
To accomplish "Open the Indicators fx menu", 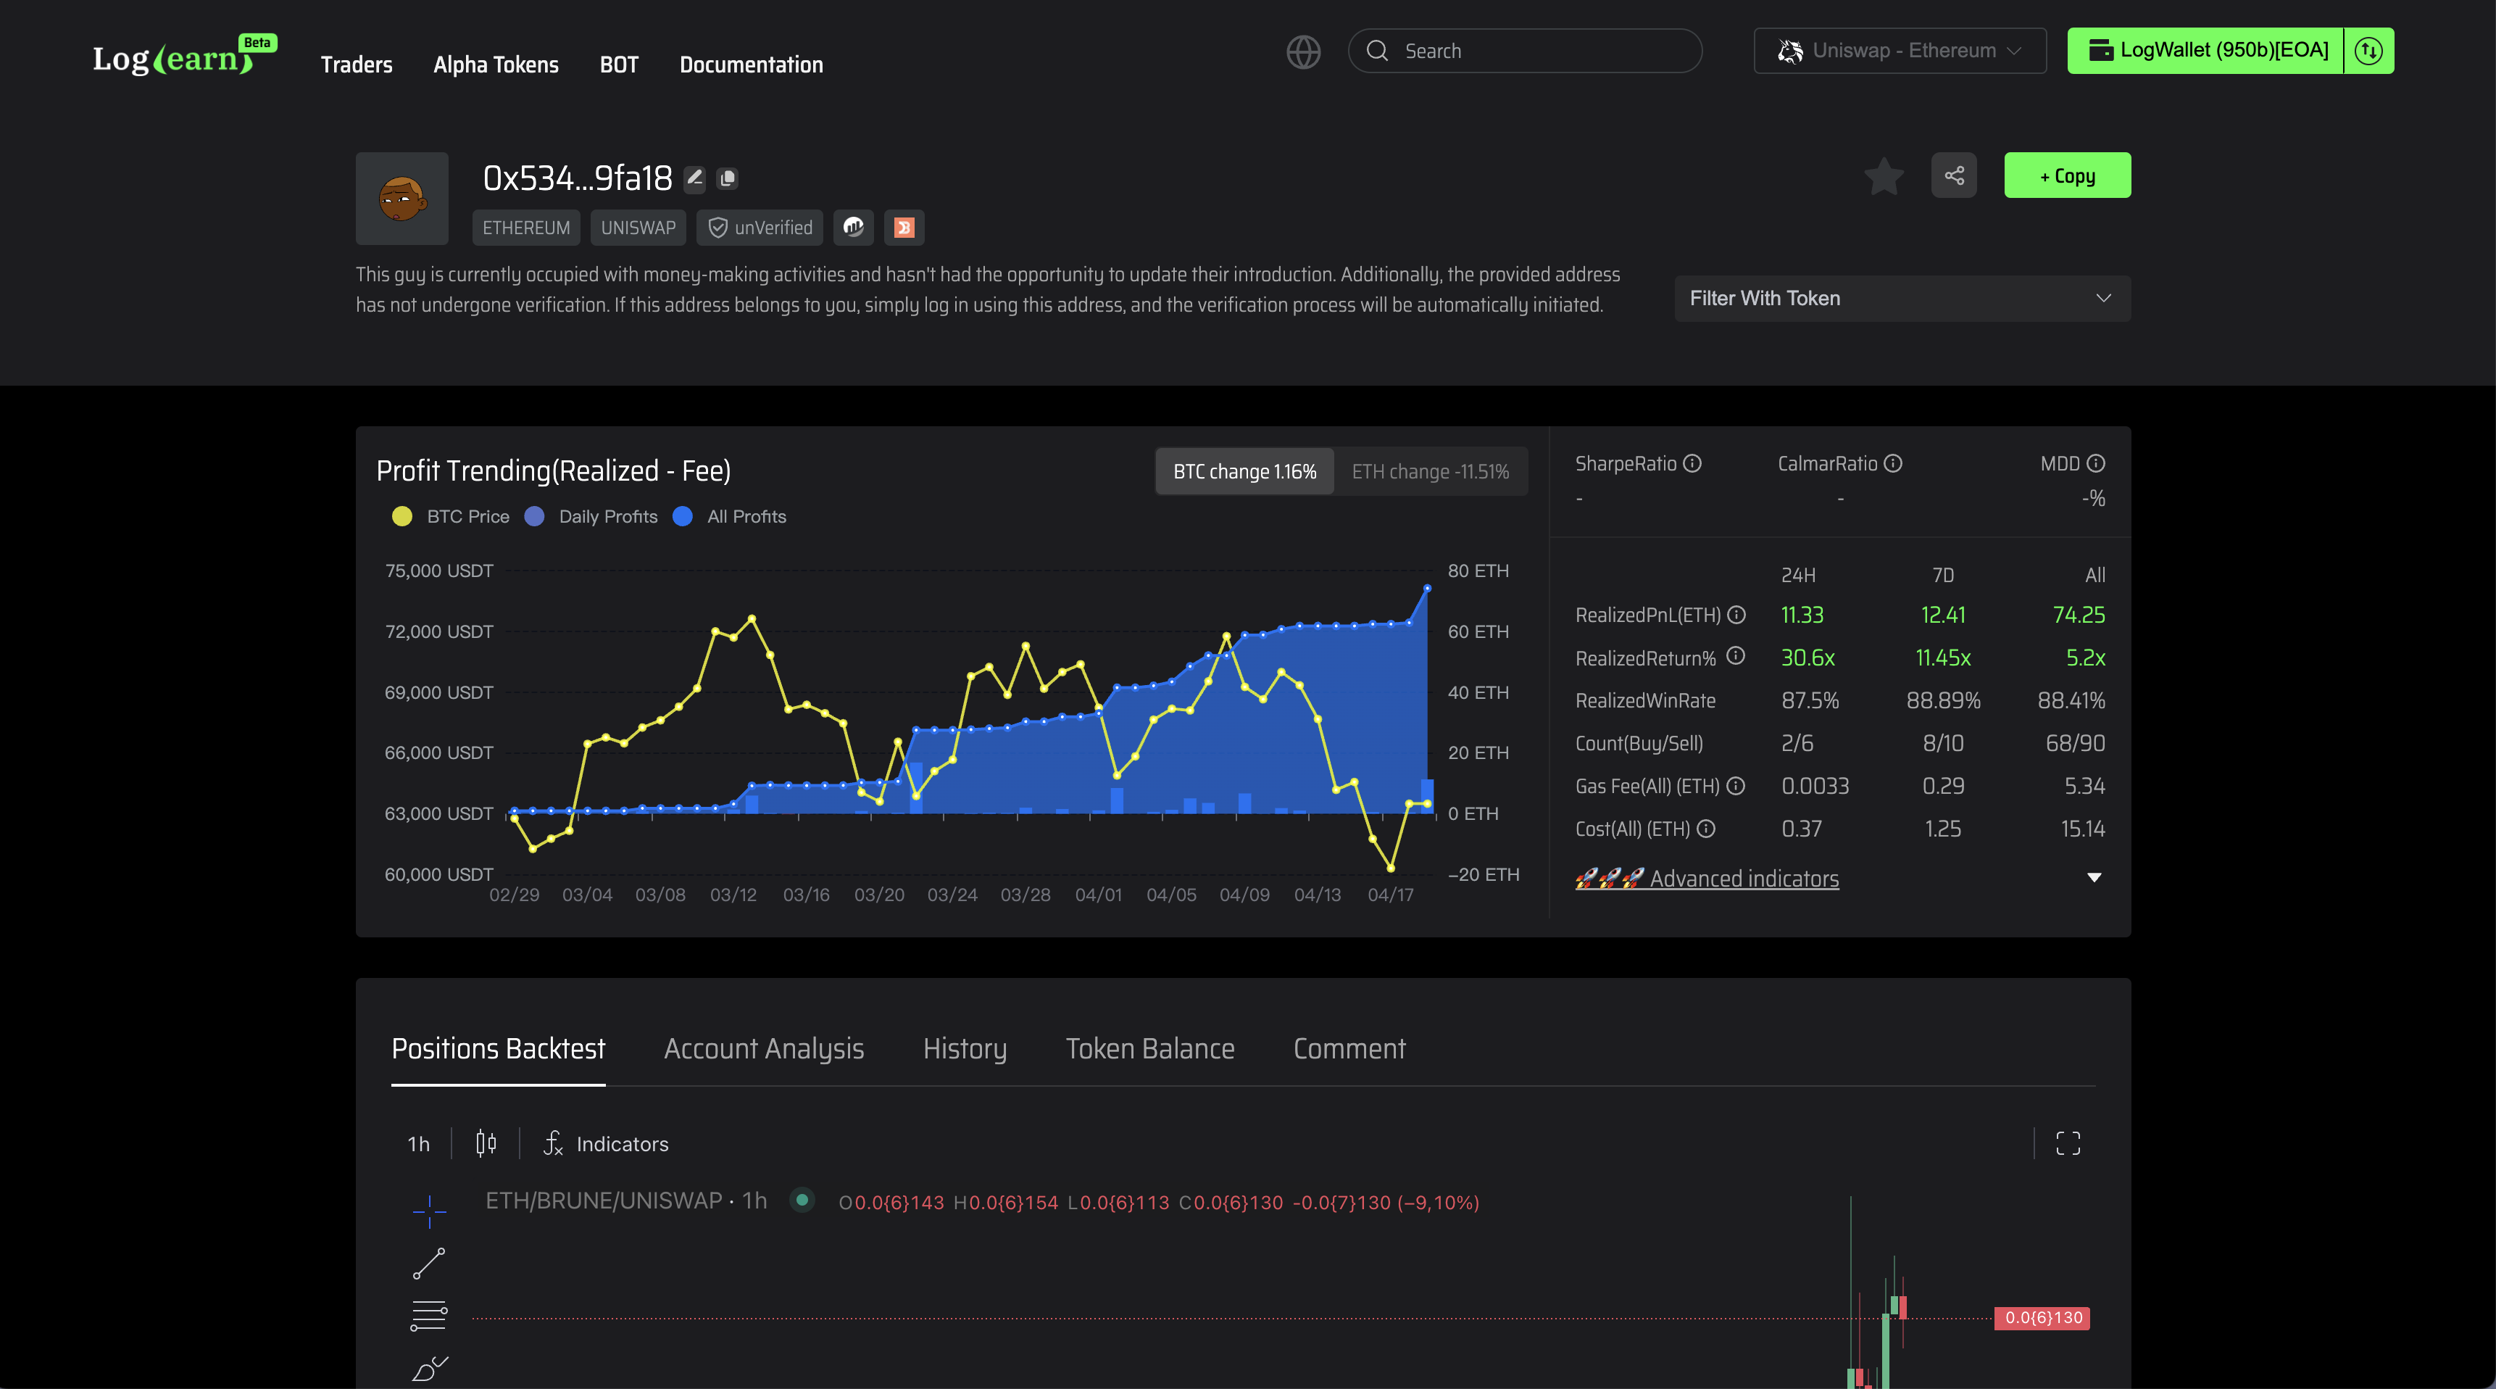I will point(607,1144).
